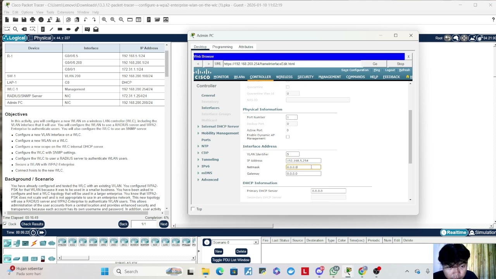Choose the Draw Ellipse tool
This screenshot has width=496, height=279.
68,29
